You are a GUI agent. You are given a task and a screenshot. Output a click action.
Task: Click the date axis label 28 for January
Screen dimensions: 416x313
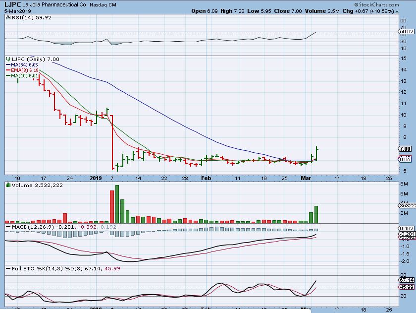point(185,178)
